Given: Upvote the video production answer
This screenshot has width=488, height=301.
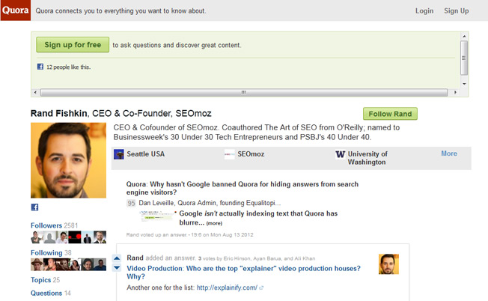Looking at the screenshot, I should [x=117, y=258].
